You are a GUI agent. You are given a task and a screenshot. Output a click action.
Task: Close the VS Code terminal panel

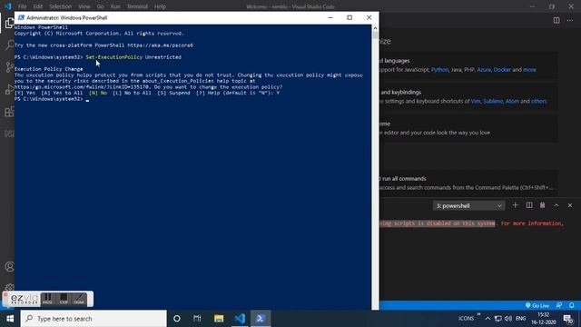tap(570, 205)
